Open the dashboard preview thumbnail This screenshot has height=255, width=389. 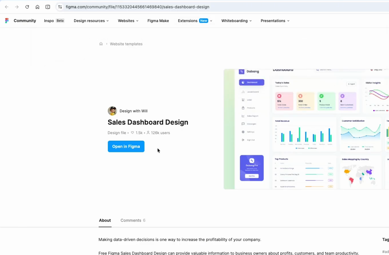306,129
